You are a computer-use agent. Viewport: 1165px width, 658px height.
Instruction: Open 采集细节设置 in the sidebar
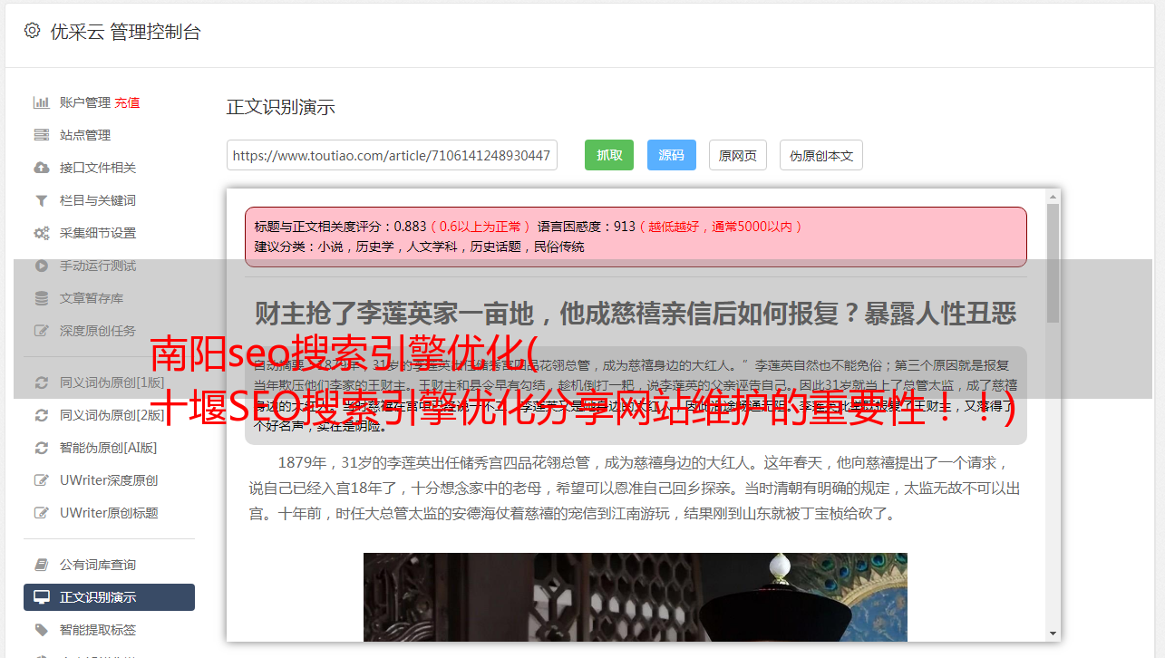click(98, 233)
